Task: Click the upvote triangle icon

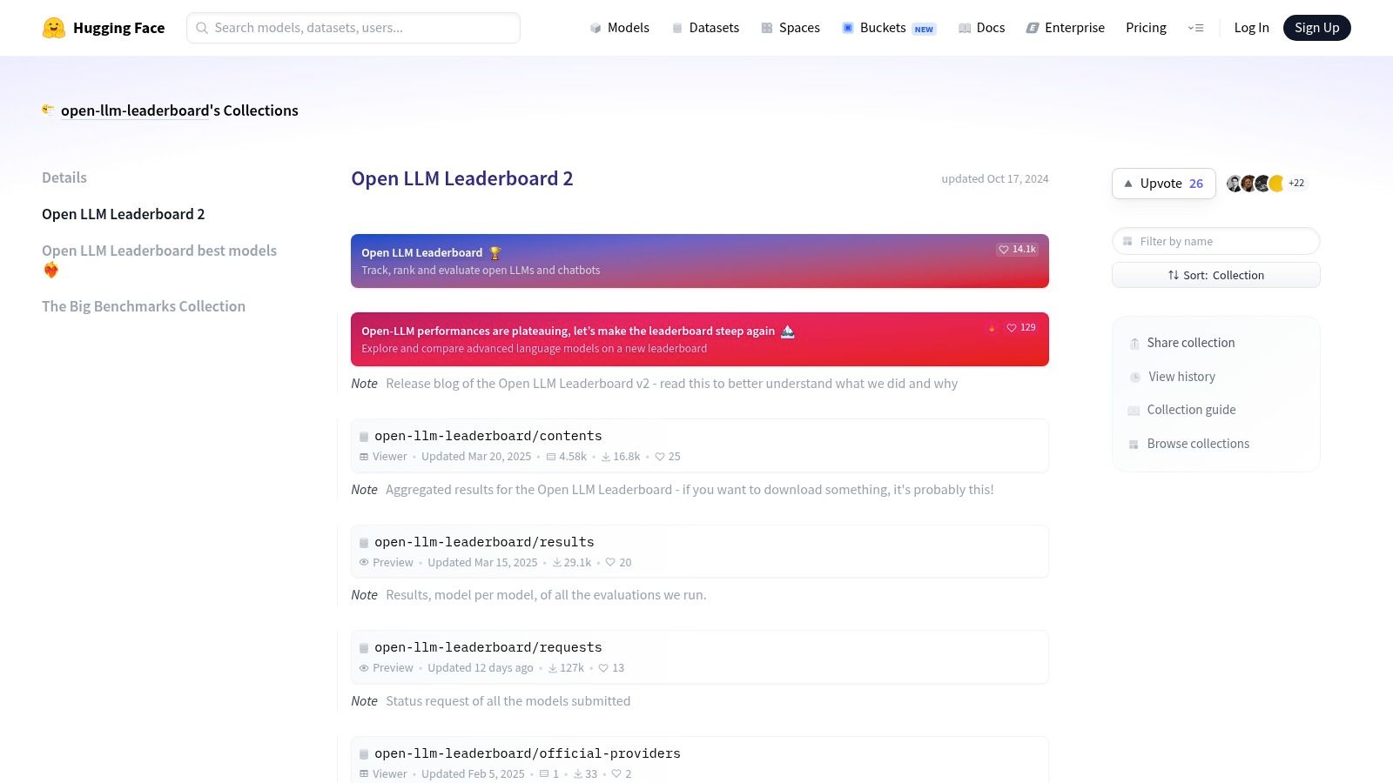Action: tap(1128, 184)
